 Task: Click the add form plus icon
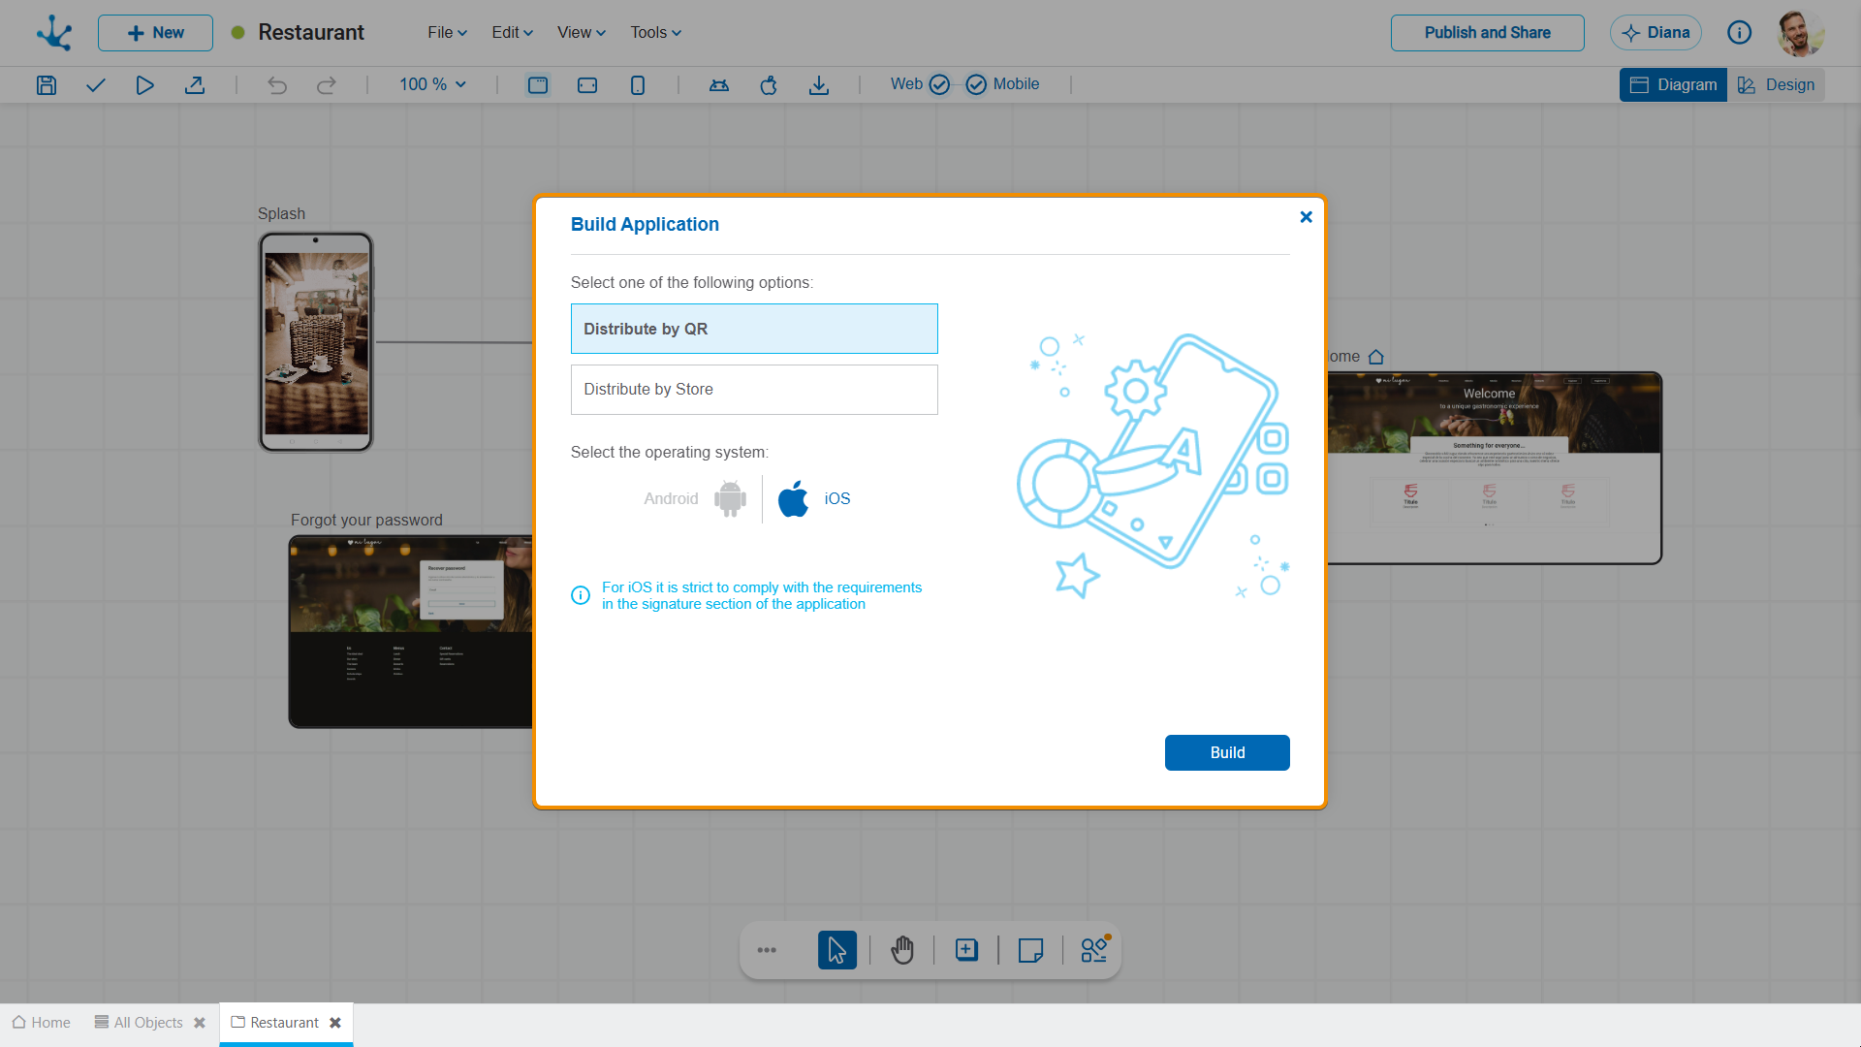point(966,950)
